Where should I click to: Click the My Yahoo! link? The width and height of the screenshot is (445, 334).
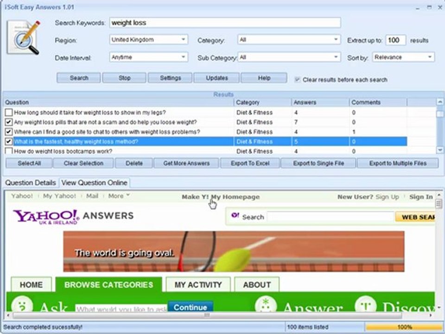click(59, 196)
